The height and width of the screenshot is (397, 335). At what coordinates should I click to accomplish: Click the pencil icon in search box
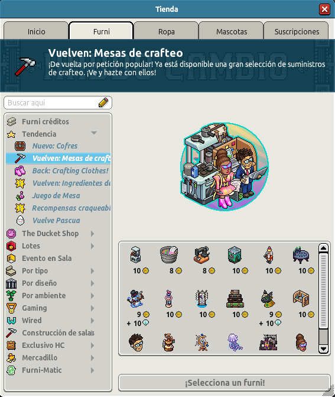(x=103, y=102)
